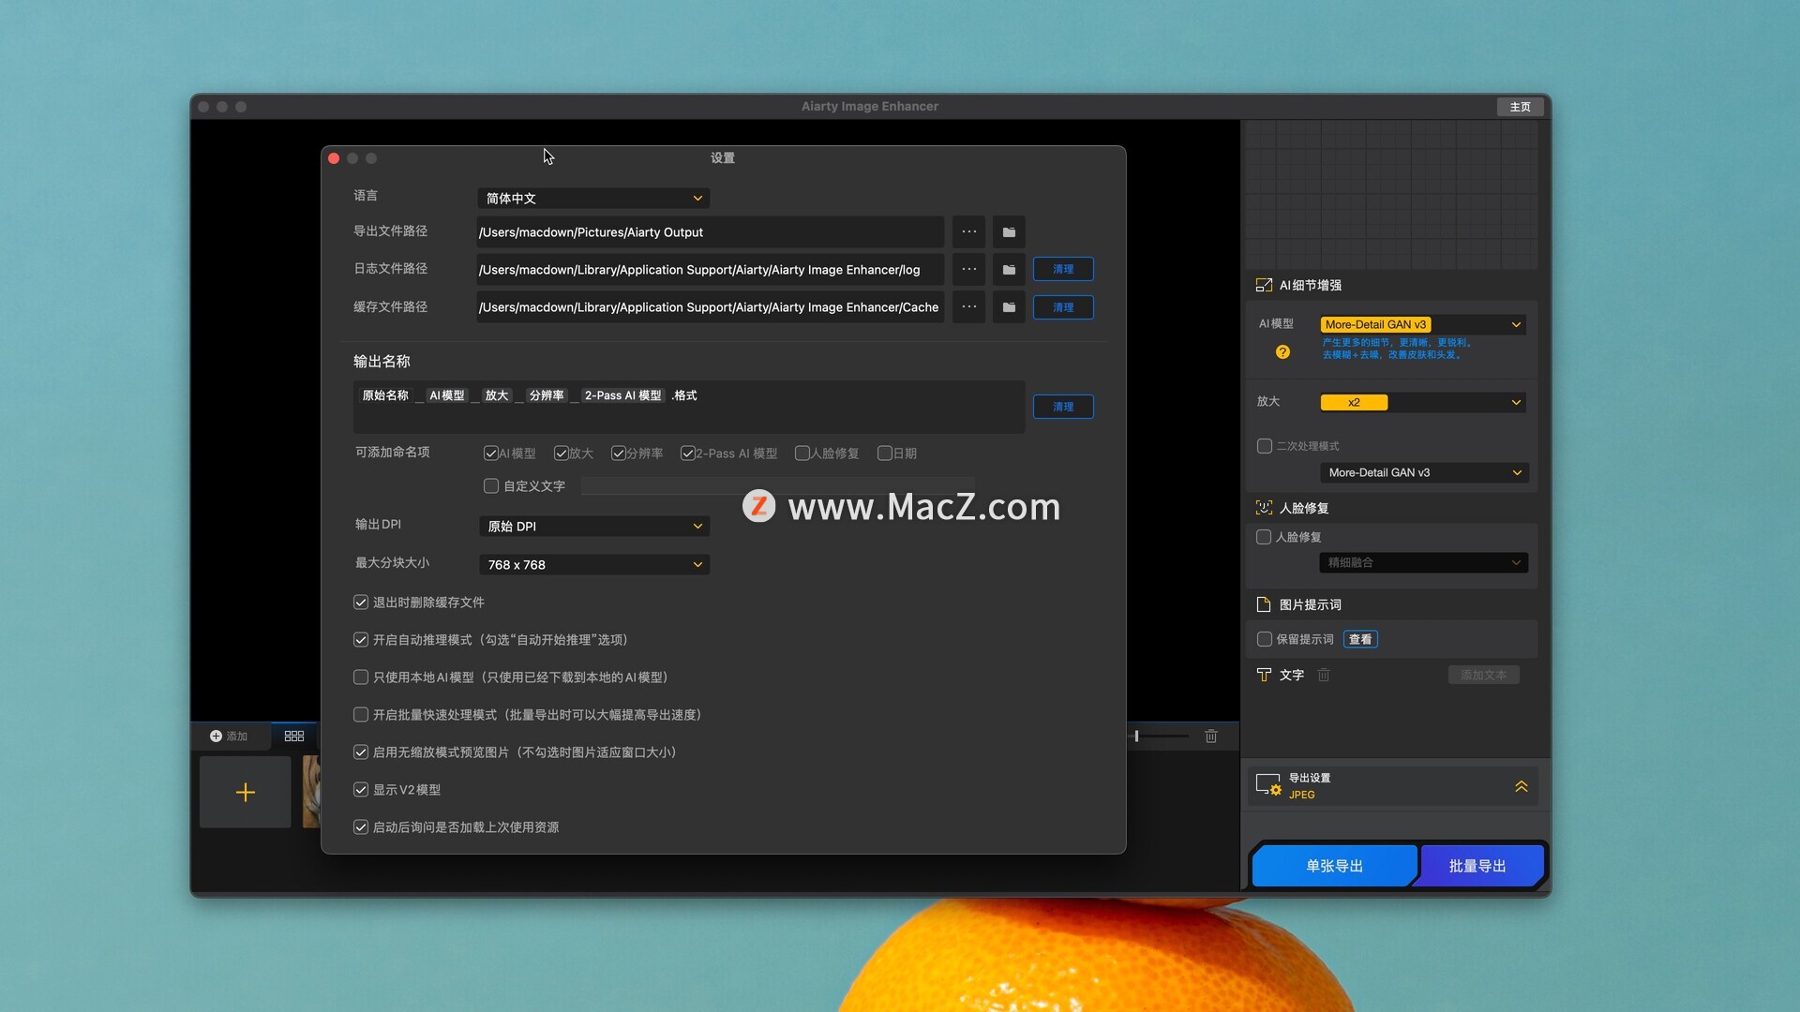Toggle AI模型 naming item checkbox
Viewport: 1800px width, 1012px height.
[490, 454]
